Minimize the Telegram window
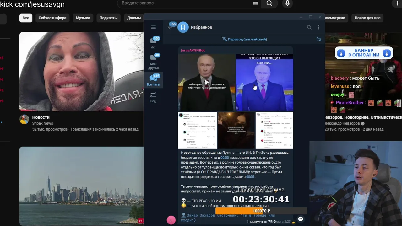 tap(301, 17)
